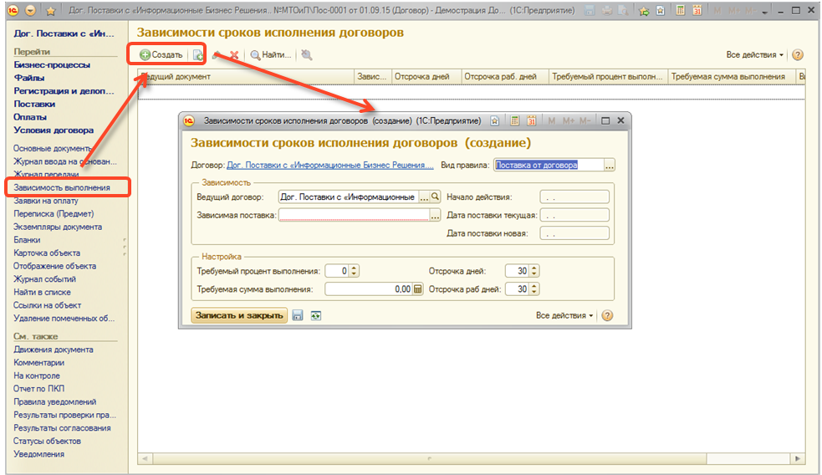Expand Все действия menu in the dialog
This screenshot has width=822, height=475.
click(565, 315)
